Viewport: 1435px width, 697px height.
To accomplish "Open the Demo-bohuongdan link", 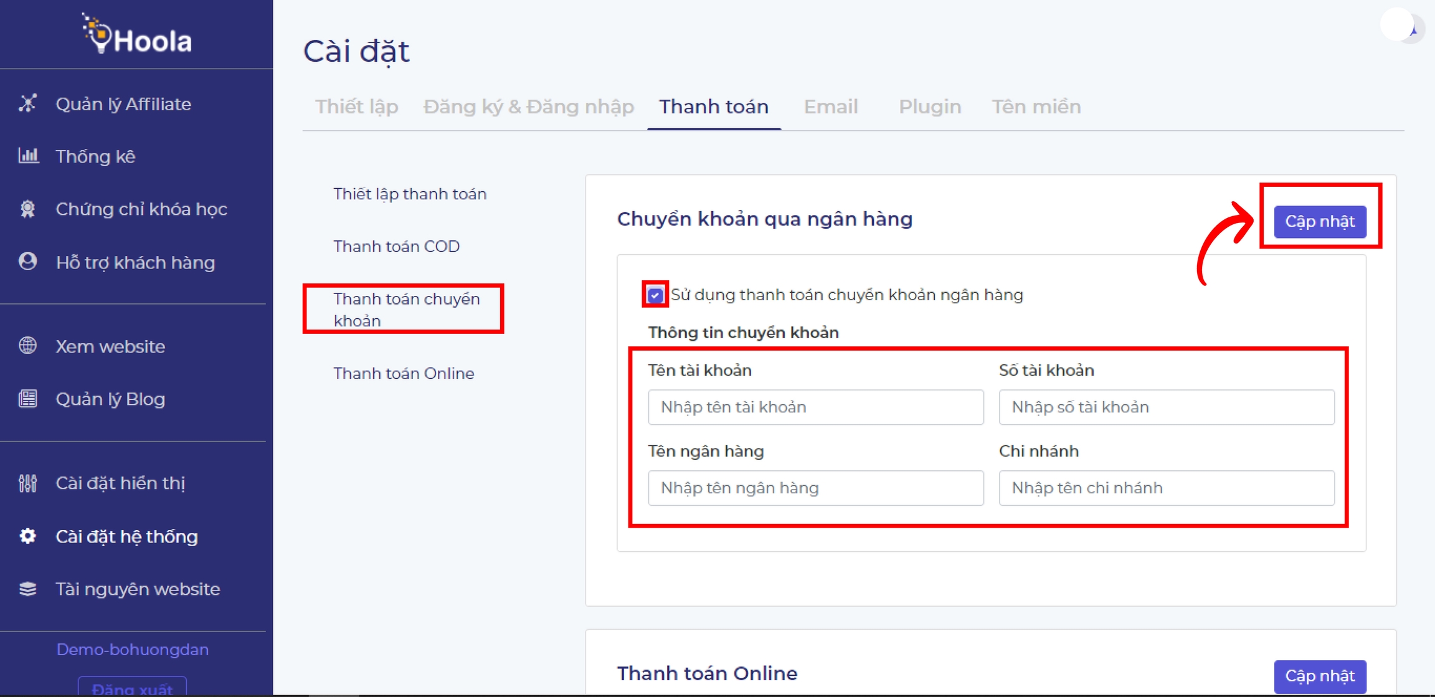I will [x=132, y=649].
